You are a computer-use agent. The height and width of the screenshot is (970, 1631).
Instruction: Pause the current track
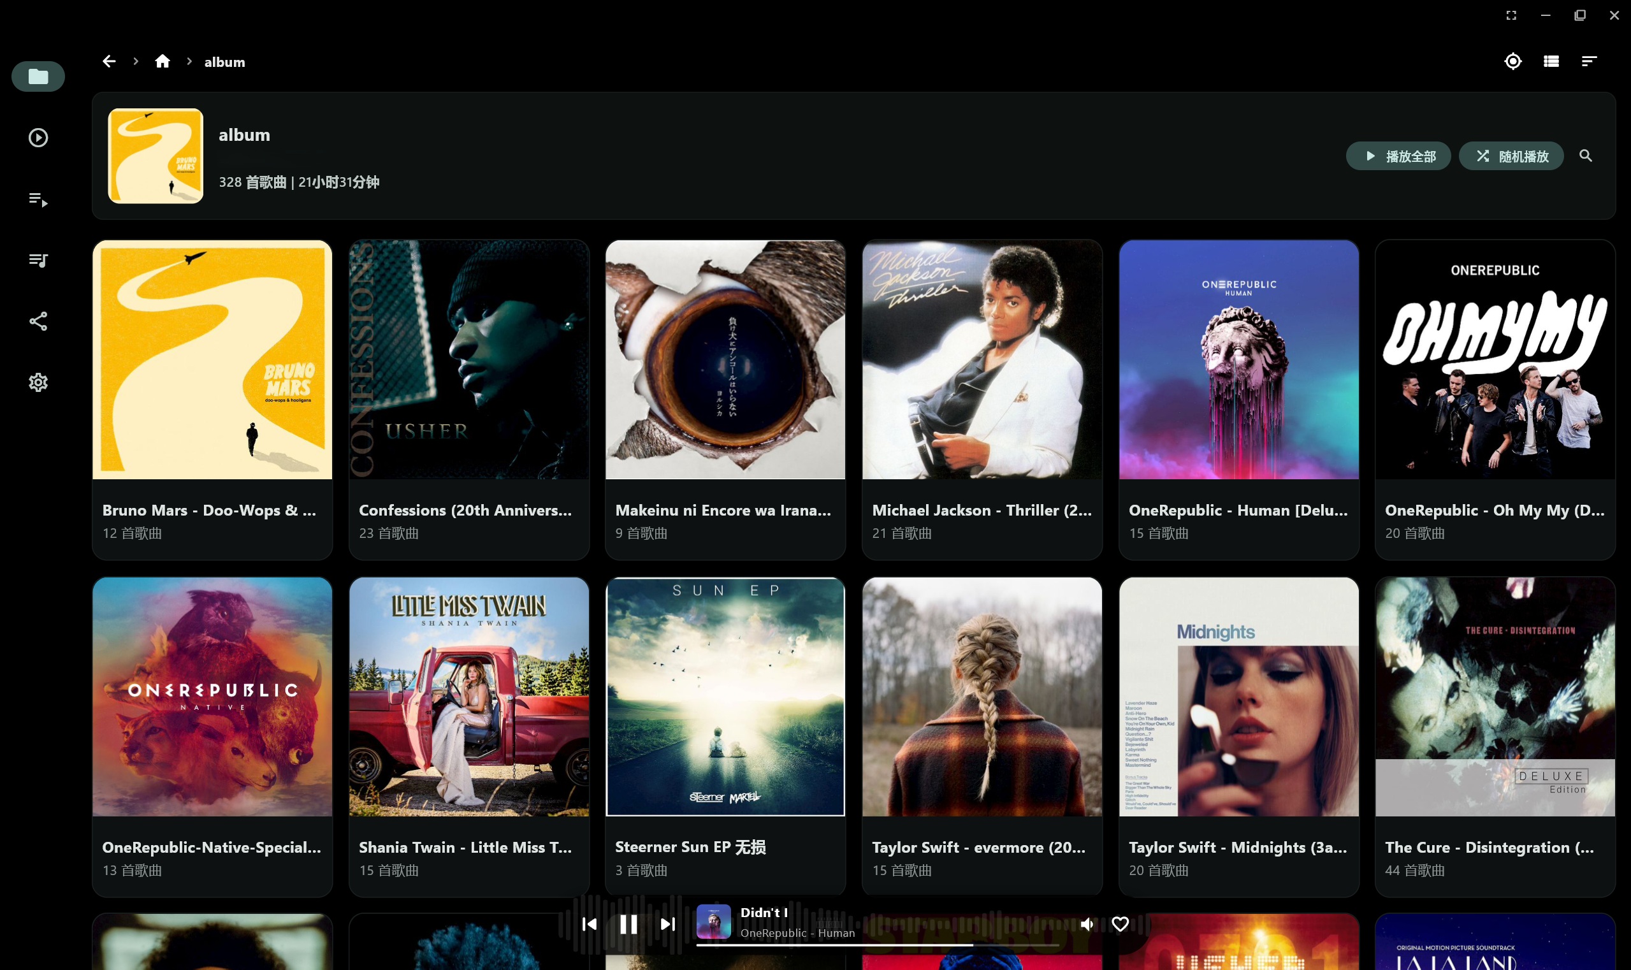(x=629, y=923)
